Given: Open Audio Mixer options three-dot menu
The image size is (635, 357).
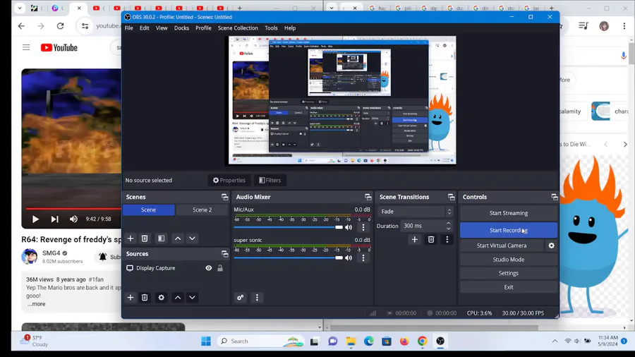Looking at the screenshot, I should pyautogui.click(x=257, y=298).
